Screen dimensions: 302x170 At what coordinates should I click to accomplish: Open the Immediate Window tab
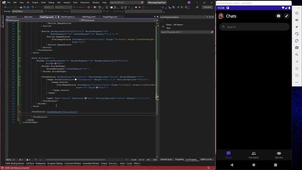coord(91,163)
